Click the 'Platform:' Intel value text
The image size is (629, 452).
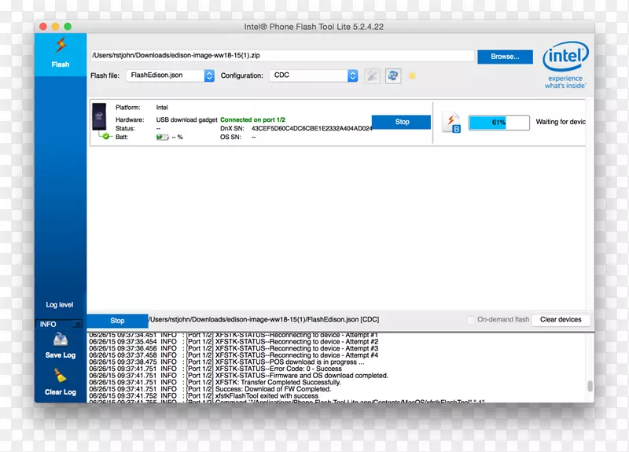[162, 108]
